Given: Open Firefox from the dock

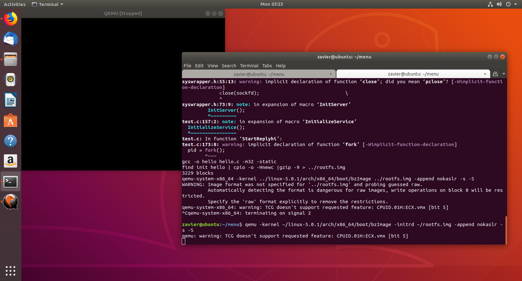Looking at the screenshot, I should [x=11, y=19].
